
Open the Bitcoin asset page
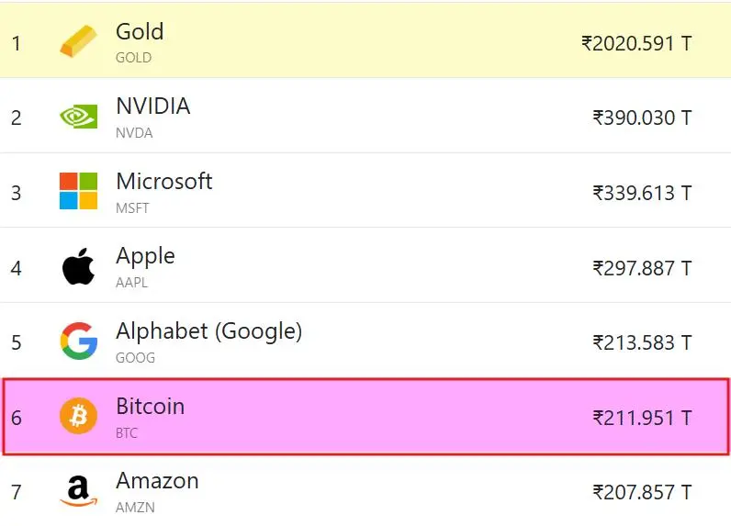pyautogui.click(x=150, y=407)
